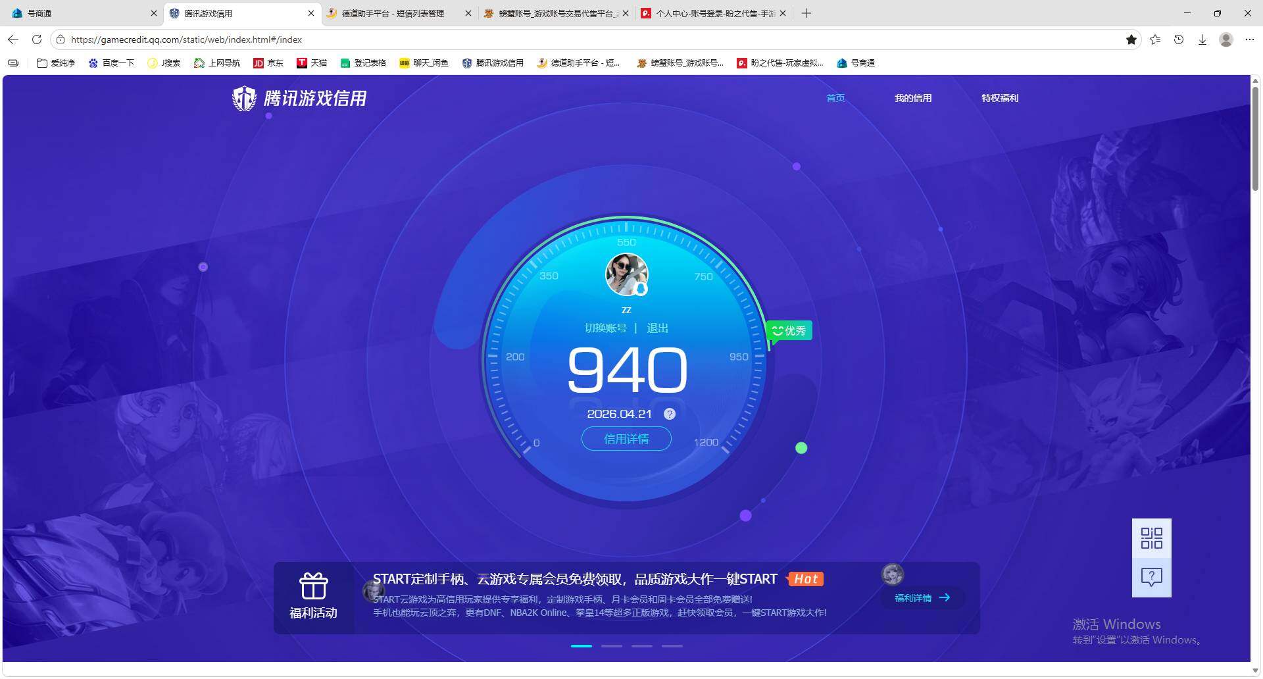Select the second carousel indicator dot
This screenshot has width=1263, height=679.
tap(611, 646)
